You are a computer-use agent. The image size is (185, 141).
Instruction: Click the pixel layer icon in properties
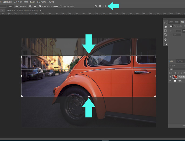171,26
